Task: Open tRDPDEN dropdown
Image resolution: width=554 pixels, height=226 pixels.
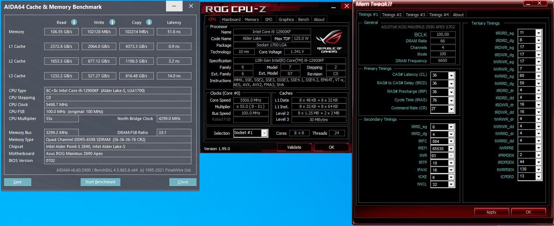Action: (539, 162)
